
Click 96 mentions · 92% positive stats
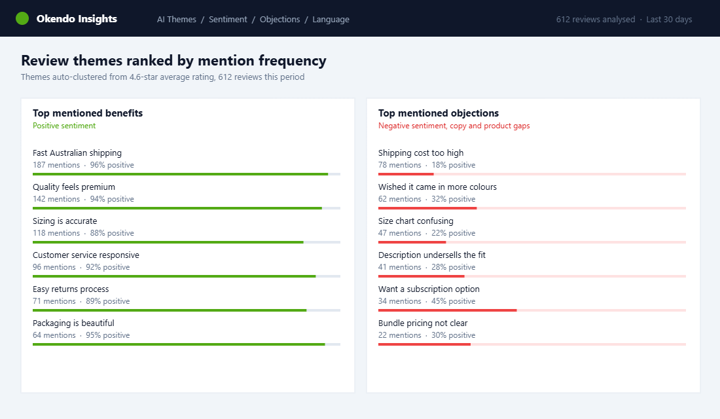tap(81, 267)
